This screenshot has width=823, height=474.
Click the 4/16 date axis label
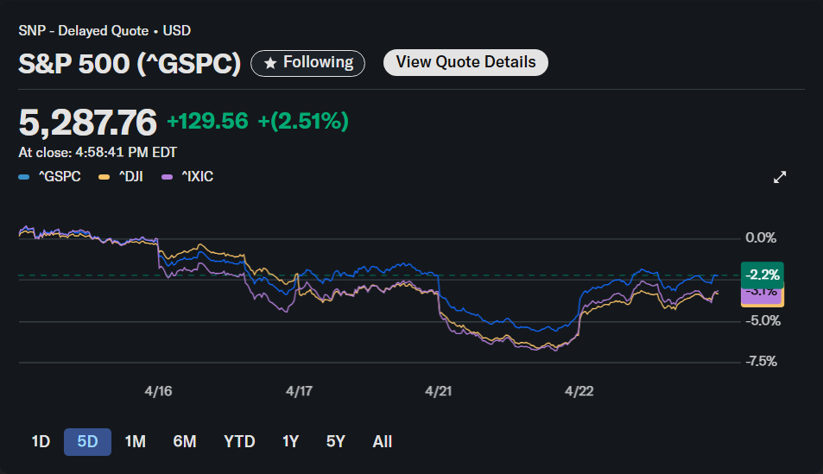[159, 392]
